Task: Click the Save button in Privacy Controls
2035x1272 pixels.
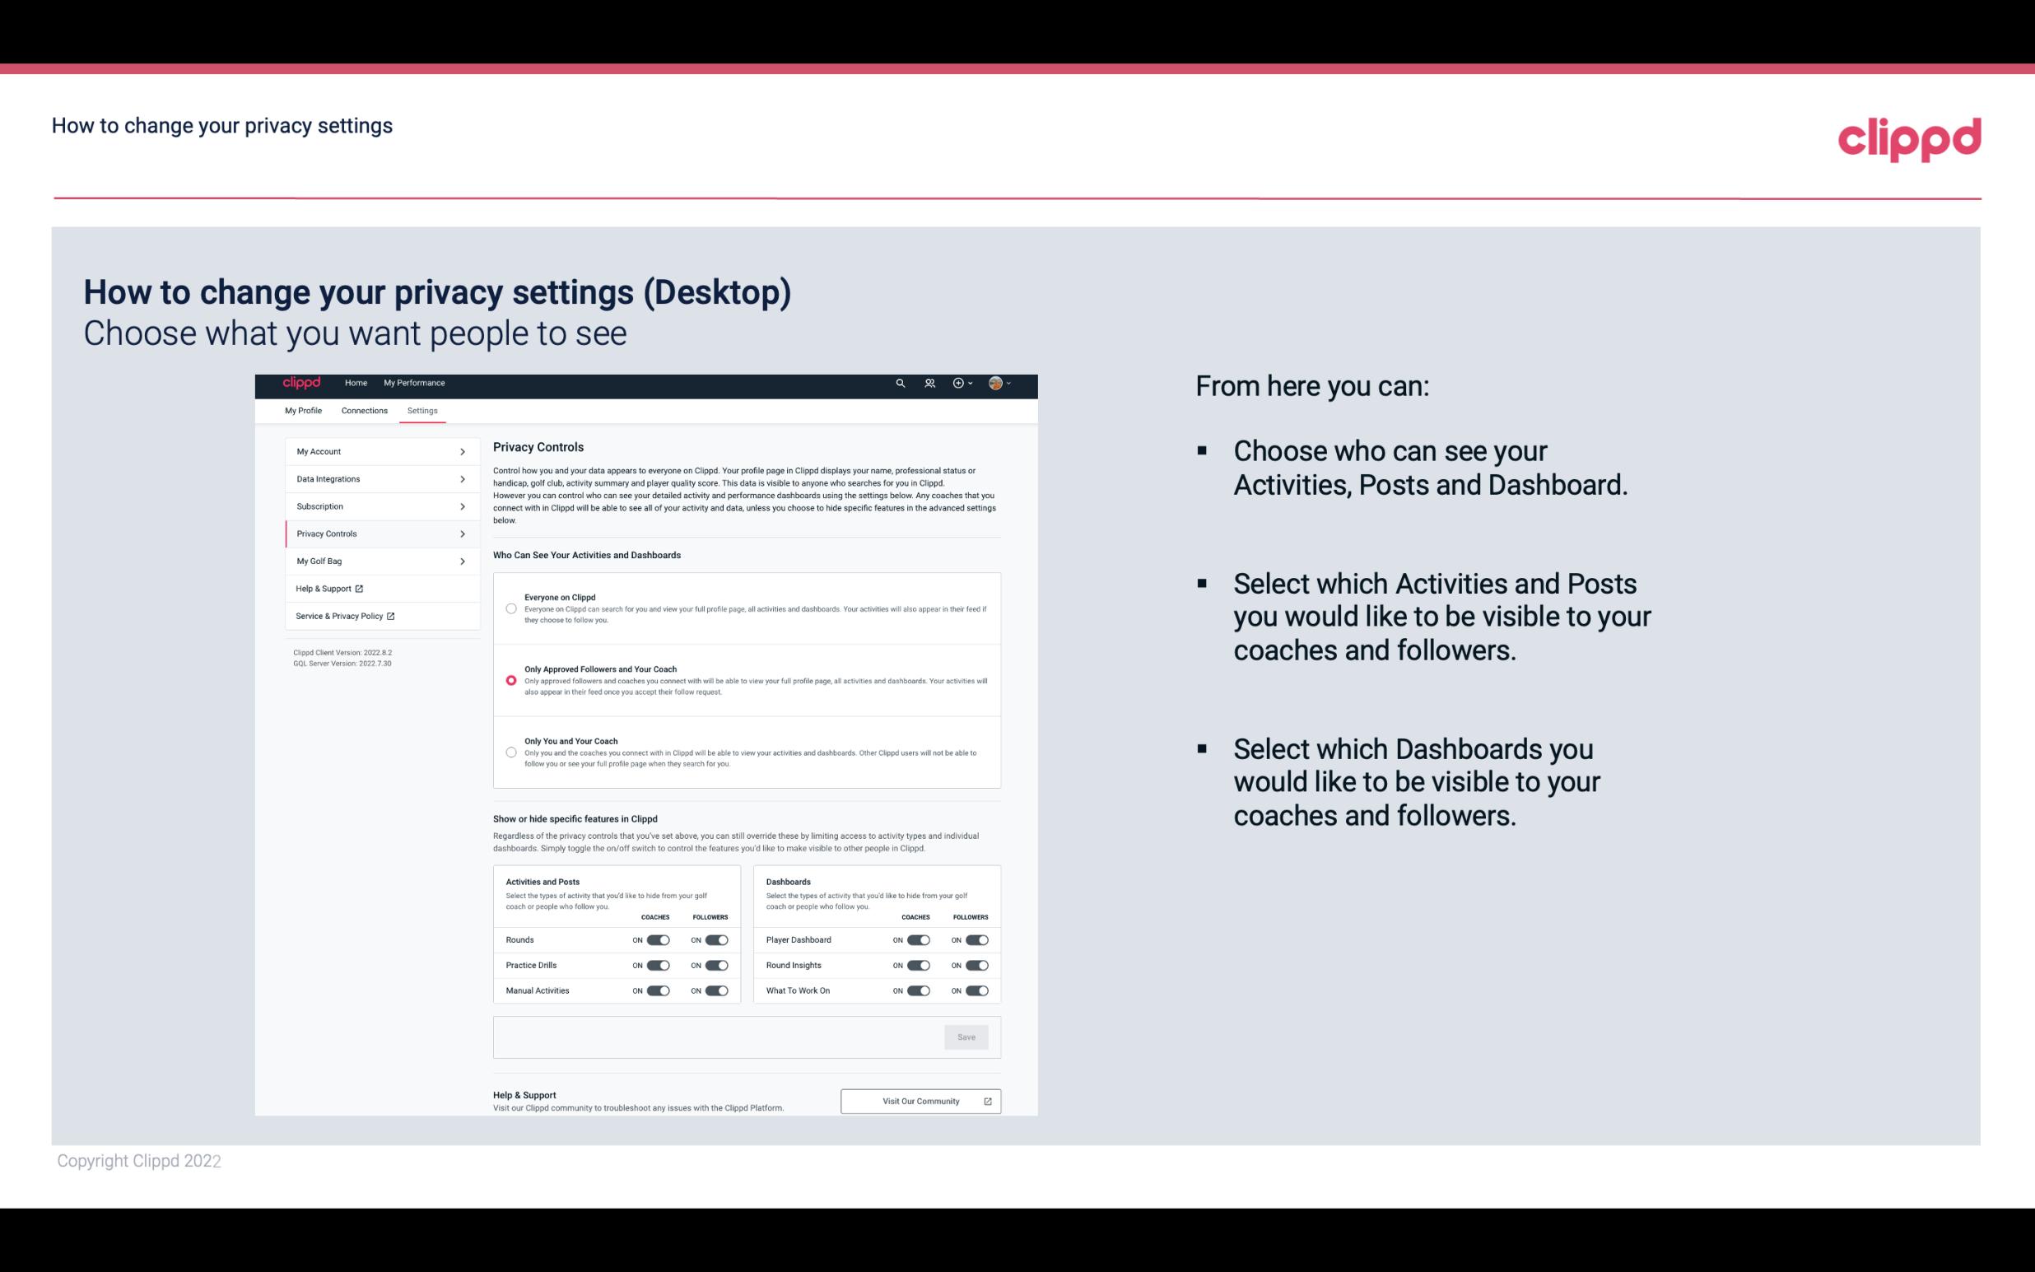Action: tap(966, 1036)
